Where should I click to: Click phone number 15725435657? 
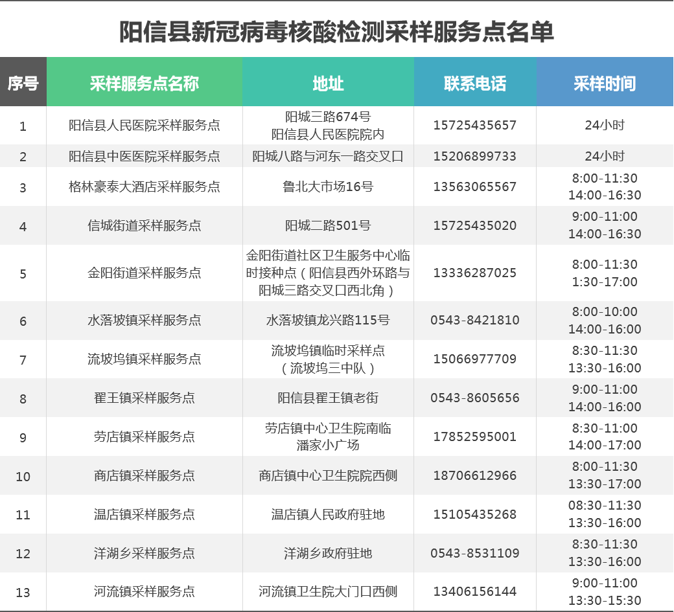point(474,126)
